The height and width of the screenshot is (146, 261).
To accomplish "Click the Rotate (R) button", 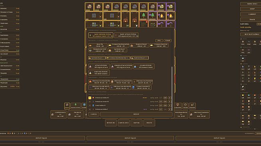I will [x=111, y=123].
